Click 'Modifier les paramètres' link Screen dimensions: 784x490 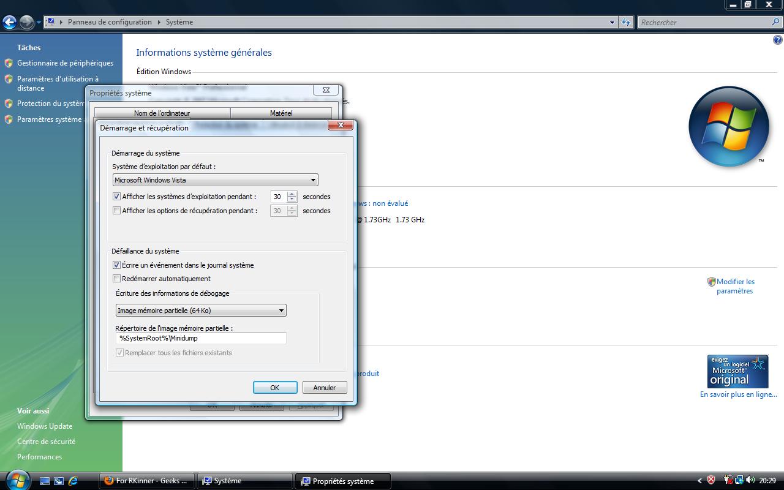736,286
